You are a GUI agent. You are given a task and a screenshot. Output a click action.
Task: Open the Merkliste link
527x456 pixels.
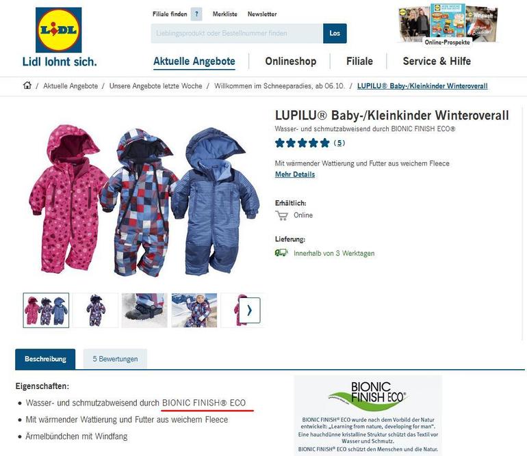[x=225, y=14]
